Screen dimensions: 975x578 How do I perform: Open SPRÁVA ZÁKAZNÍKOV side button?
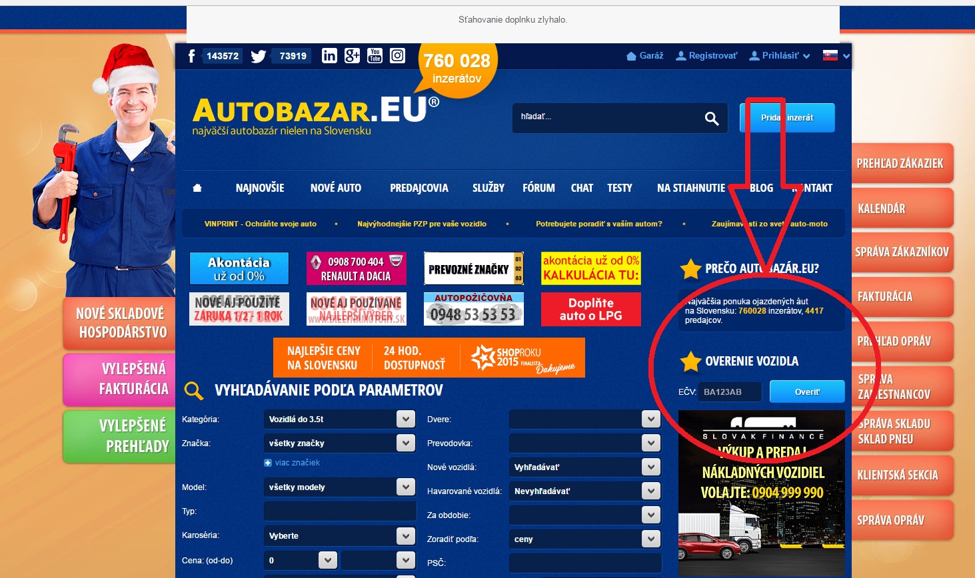(902, 252)
